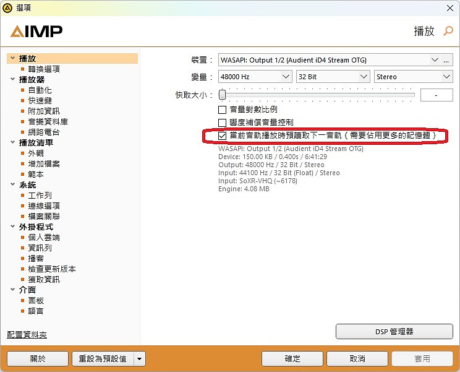Select the 系統 category heading
This screenshot has height=372, width=460.
pos(27,185)
